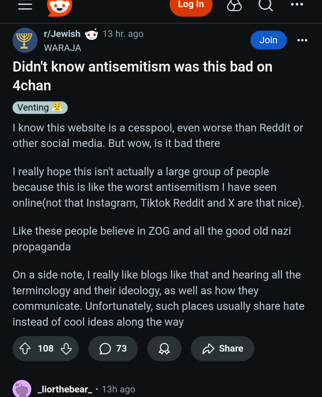322x397 pixels.
Task: Open the _liorthebear_ commenter avatar
Action: (x=22, y=389)
